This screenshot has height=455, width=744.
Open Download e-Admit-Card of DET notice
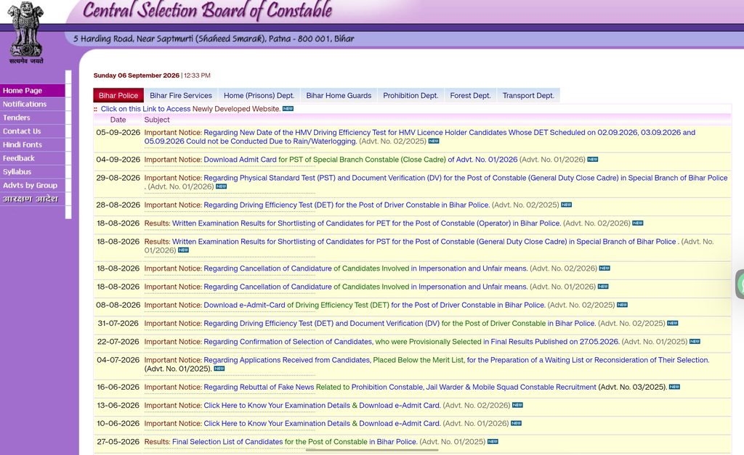click(374, 306)
